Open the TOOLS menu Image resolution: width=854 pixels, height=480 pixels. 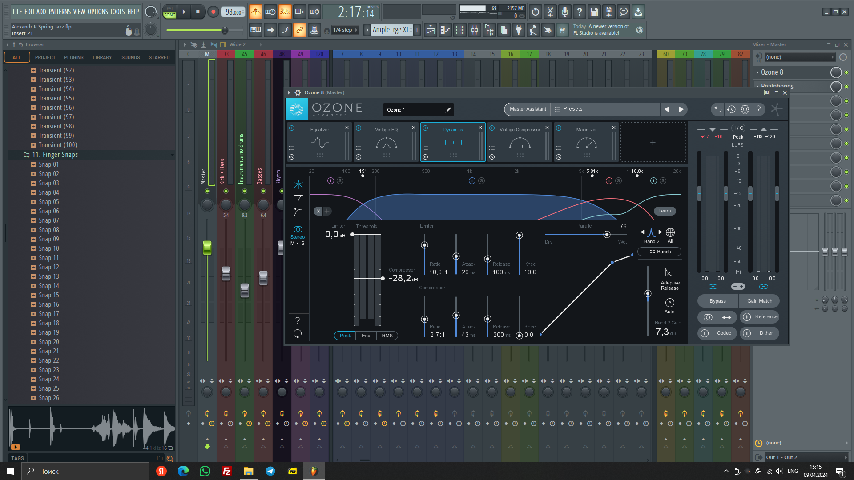pos(117,12)
